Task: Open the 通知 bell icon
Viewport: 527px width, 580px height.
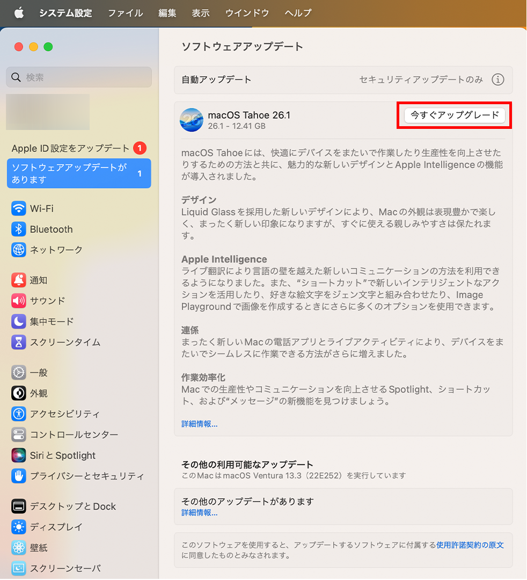Action: click(19, 280)
